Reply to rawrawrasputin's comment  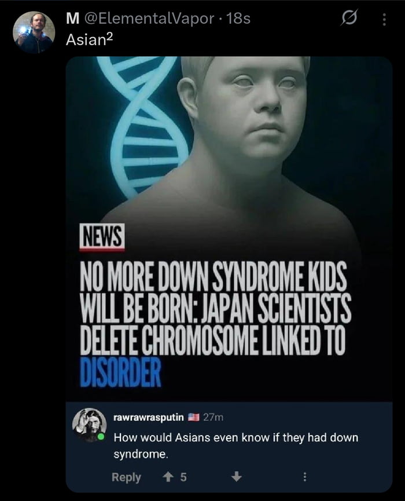(x=126, y=477)
